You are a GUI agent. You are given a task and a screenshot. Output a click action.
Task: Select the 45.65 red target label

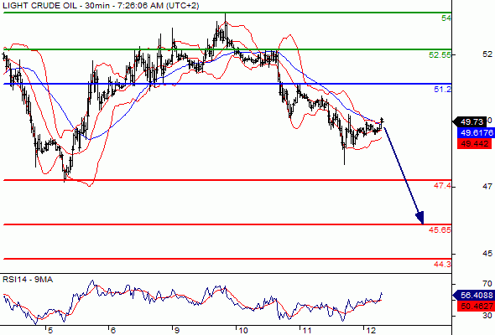point(440,229)
